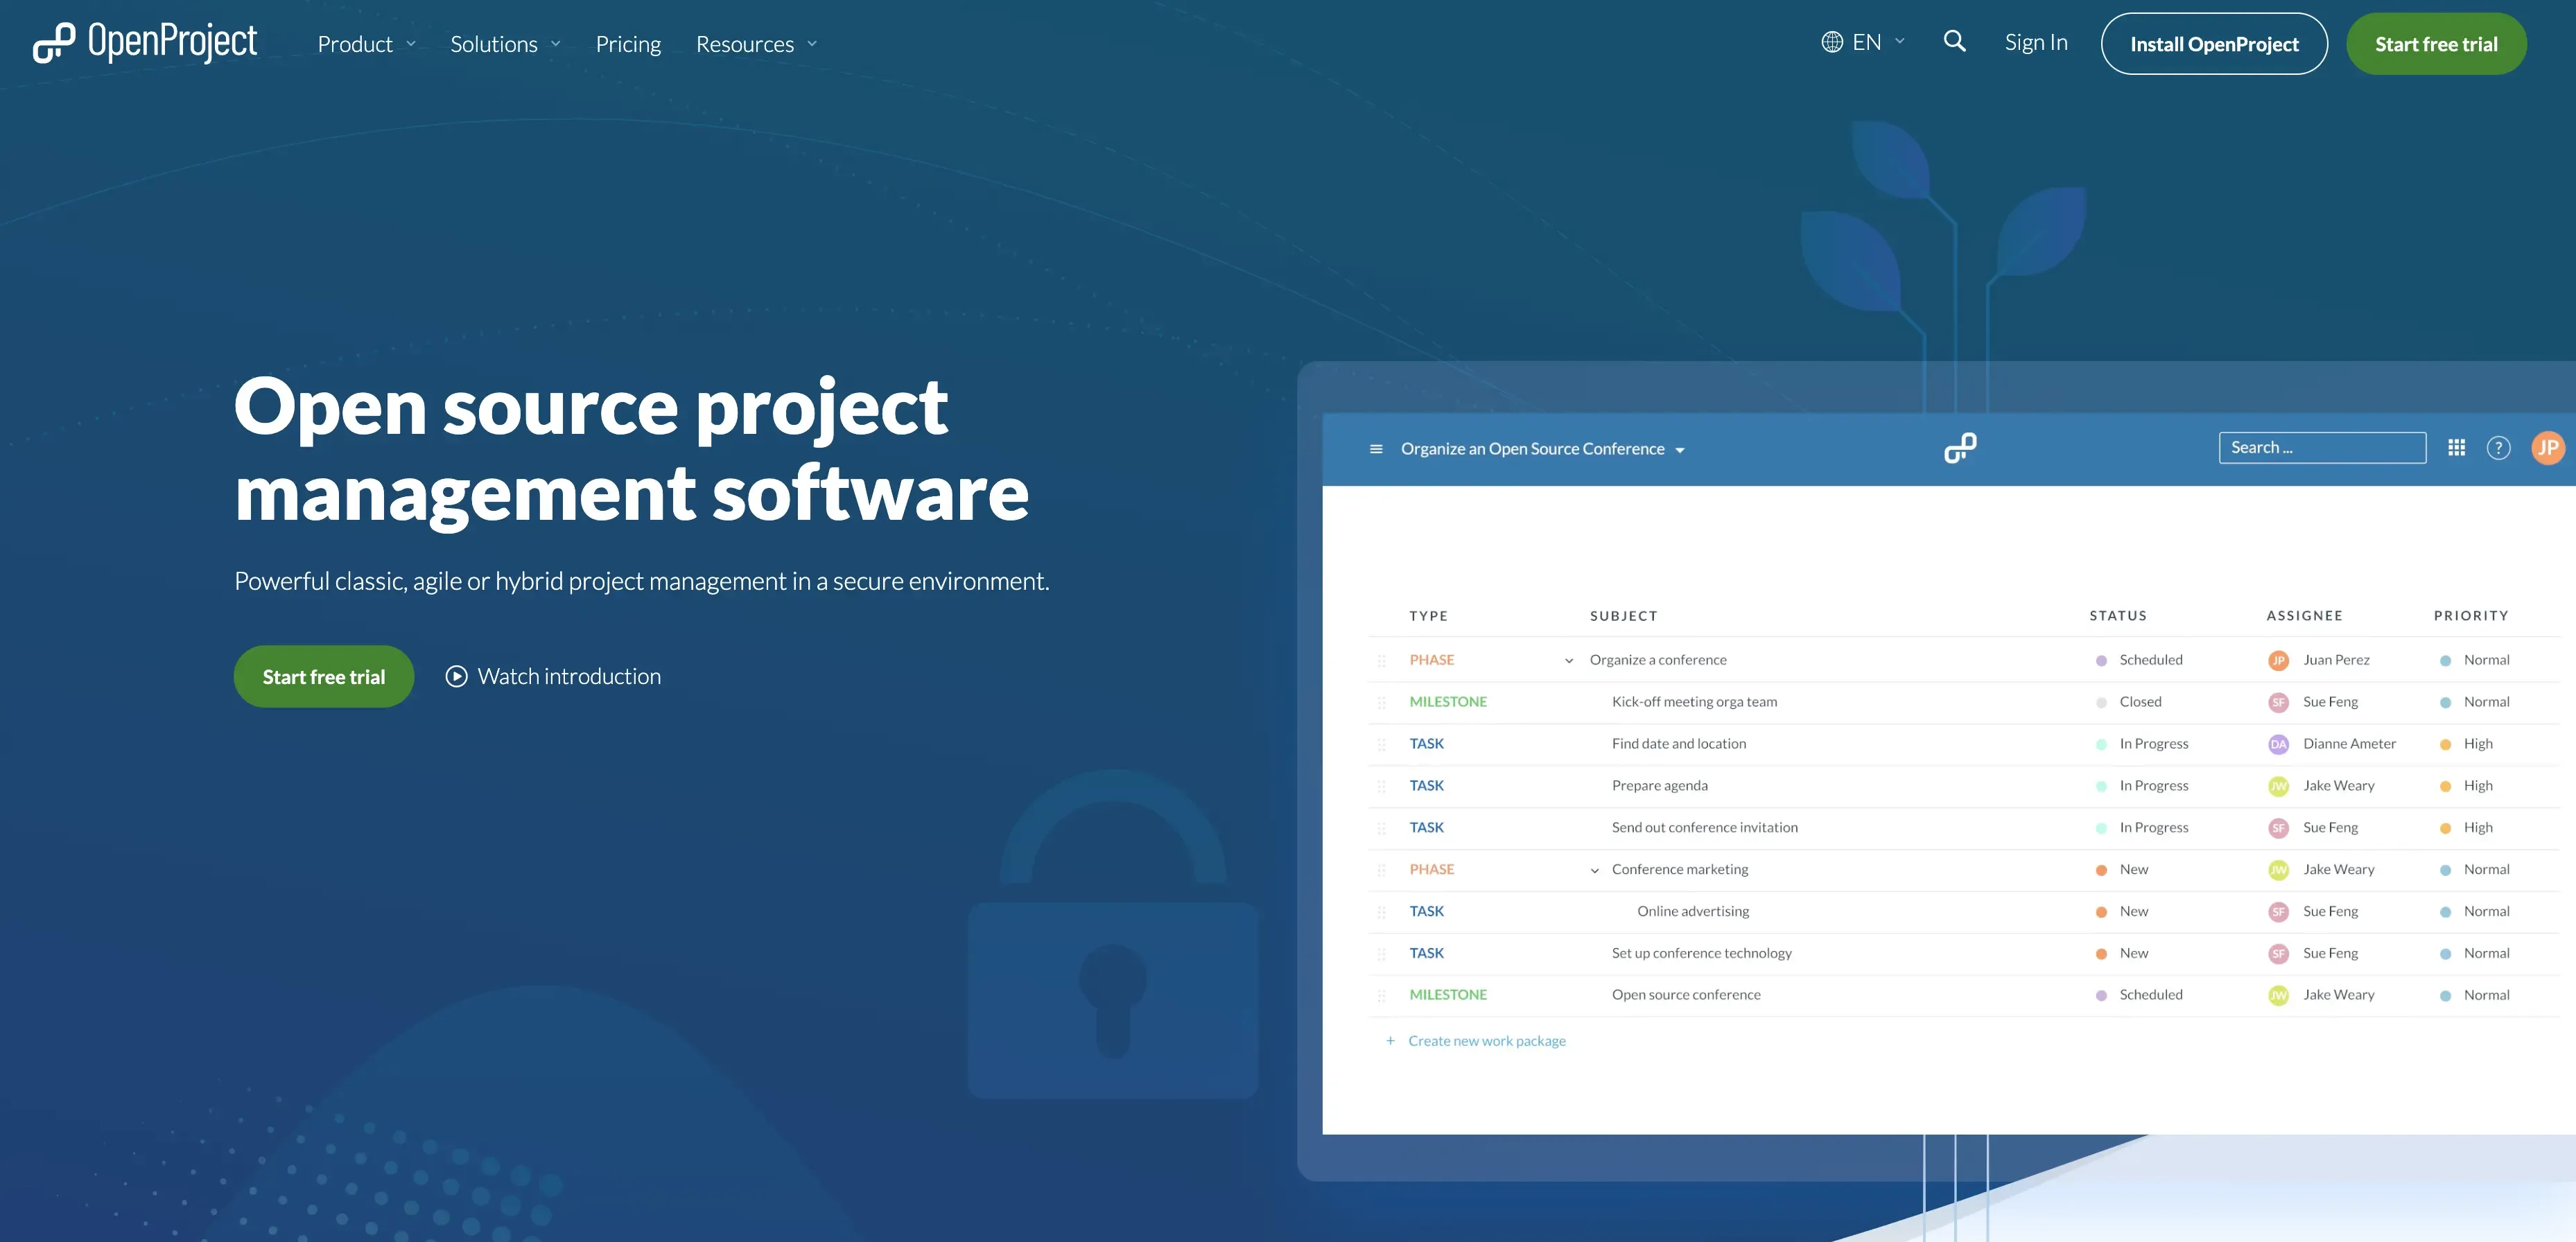Click Juan Perez assignee avatar
This screenshot has width=2576, height=1242.
coord(2278,660)
